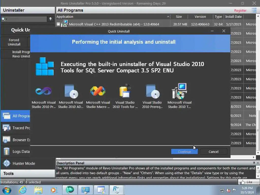Open the green globe taskbar application
260x195 pixels.
(70, 190)
